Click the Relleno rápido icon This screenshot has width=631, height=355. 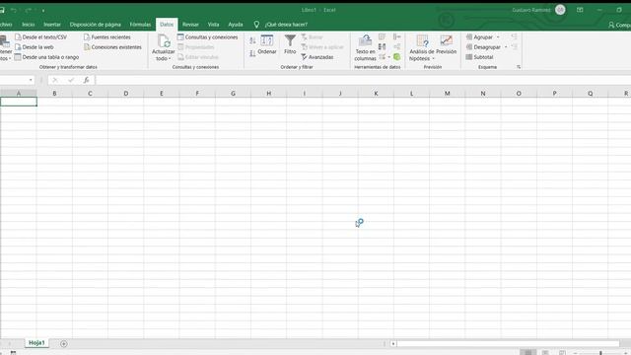[382, 37]
